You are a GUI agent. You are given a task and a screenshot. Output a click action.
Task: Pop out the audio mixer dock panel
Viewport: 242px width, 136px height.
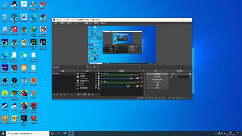(144, 71)
